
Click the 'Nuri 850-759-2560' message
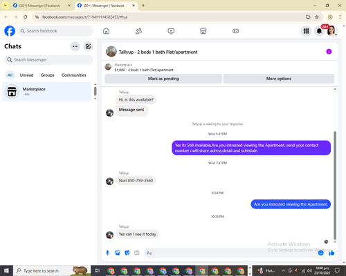click(136, 181)
